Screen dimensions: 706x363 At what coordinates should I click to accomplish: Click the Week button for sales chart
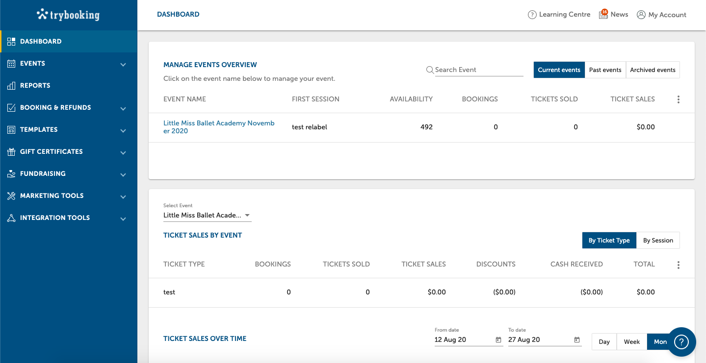click(x=631, y=341)
